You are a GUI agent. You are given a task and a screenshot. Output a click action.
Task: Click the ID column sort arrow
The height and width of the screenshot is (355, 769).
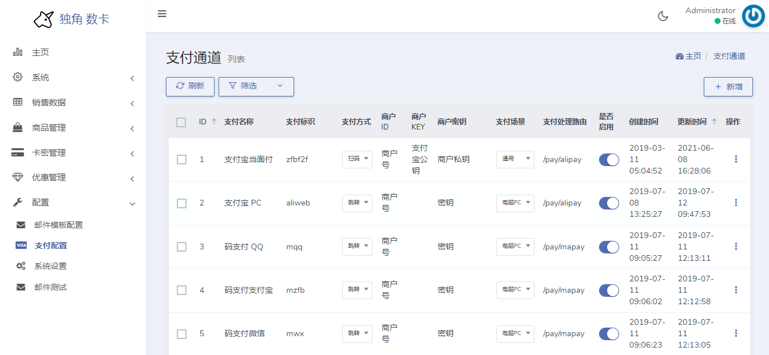pyautogui.click(x=214, y=122)
